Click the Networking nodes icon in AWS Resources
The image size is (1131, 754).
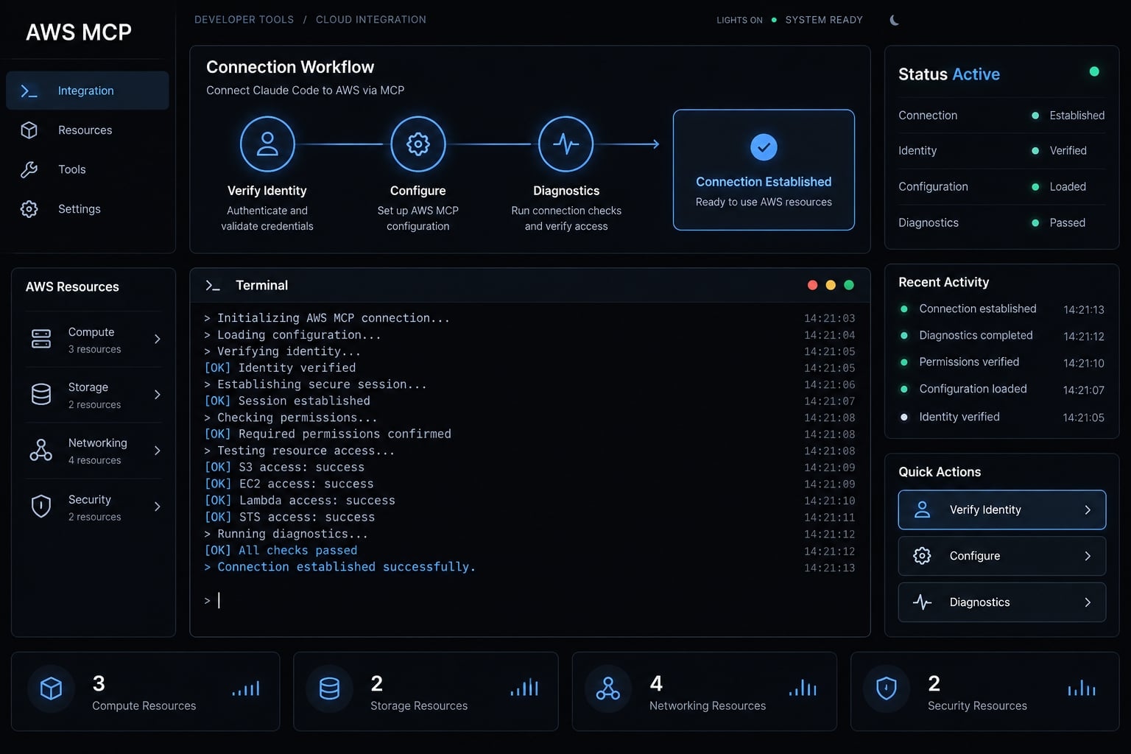click(41, 450)
